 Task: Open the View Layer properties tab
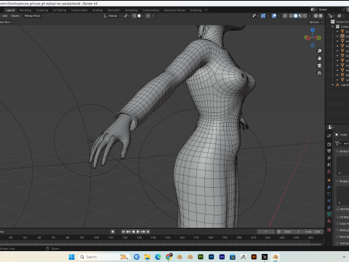pyautogui.click(x=329, y=158)
